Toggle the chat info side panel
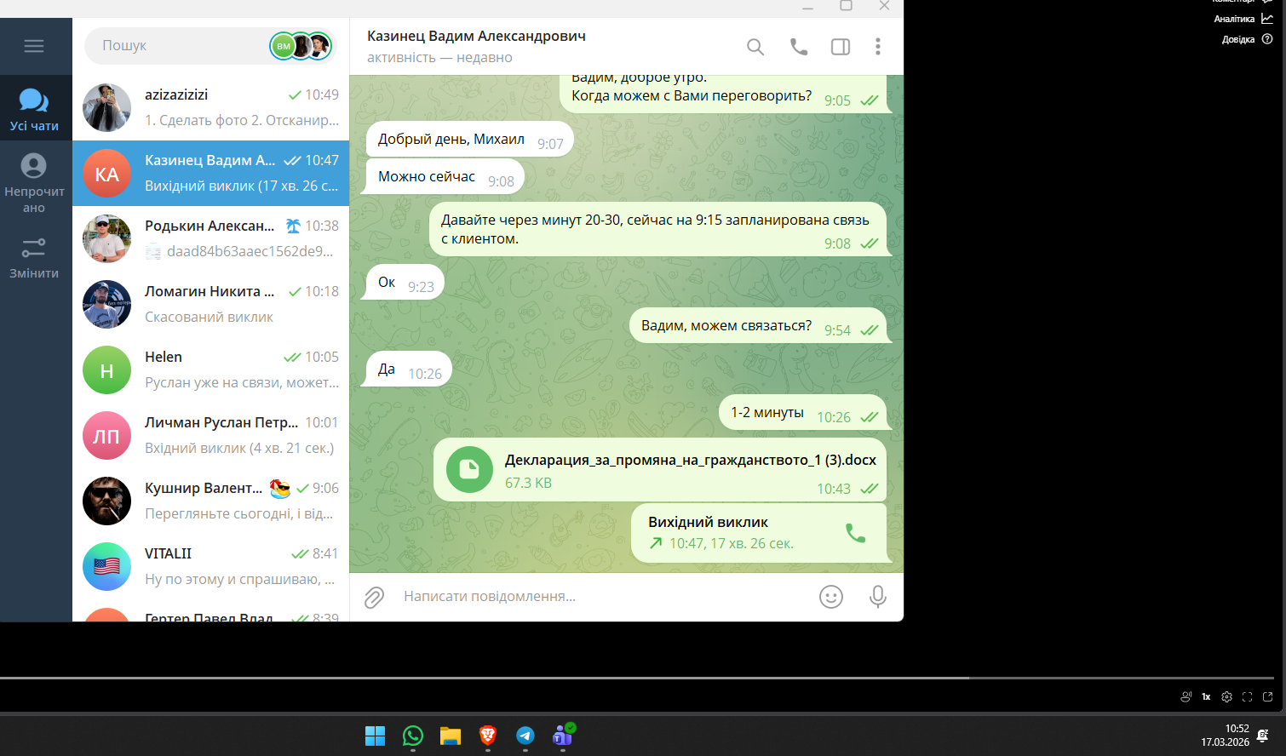The width and height of the screenshot is (1286, 756). coord(841,47)
